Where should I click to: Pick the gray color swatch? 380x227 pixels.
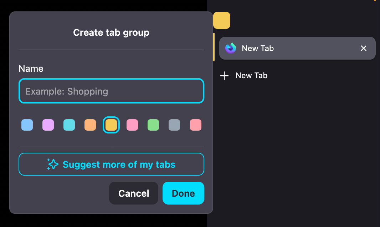pyautogui.click(x=174, y=125)
